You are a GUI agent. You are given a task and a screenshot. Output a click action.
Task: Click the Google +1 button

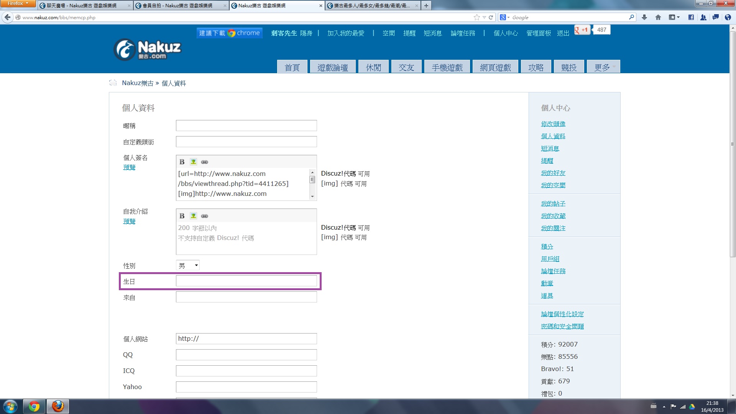tap(582, 30)
